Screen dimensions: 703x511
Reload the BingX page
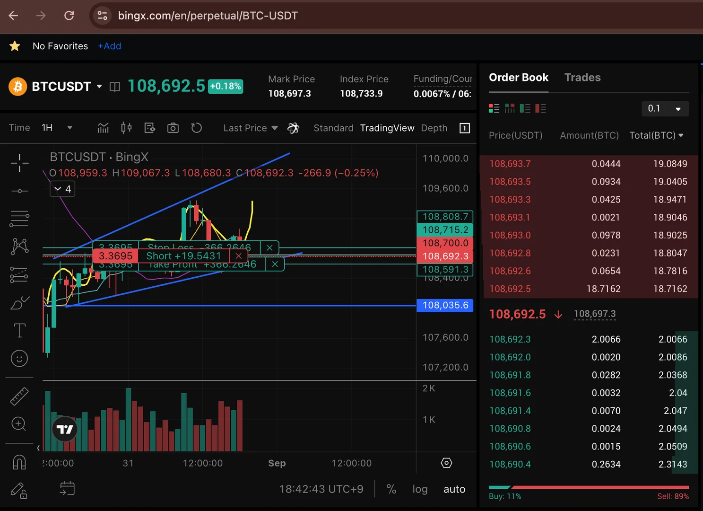point(69,16)
